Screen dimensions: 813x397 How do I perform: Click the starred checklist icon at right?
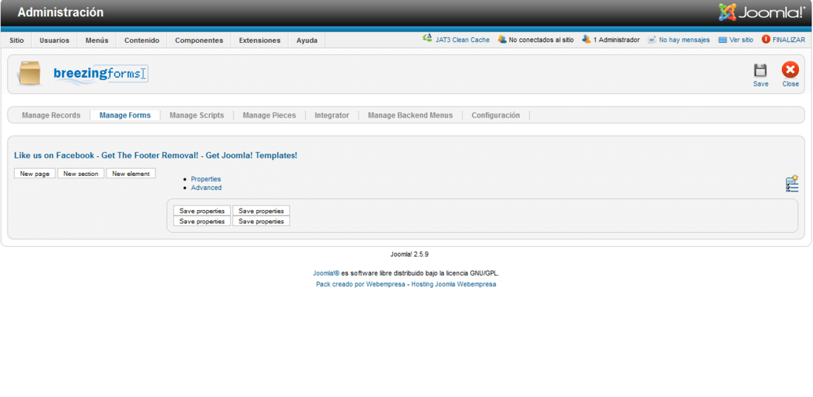[x=792, y=183]
